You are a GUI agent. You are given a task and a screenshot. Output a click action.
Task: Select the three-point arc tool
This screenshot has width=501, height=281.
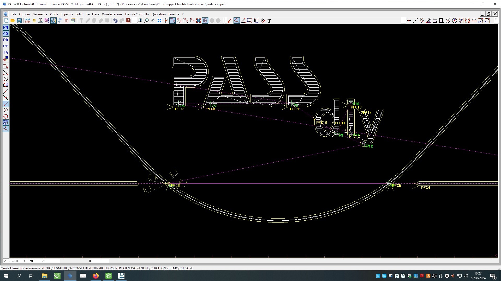474,21
